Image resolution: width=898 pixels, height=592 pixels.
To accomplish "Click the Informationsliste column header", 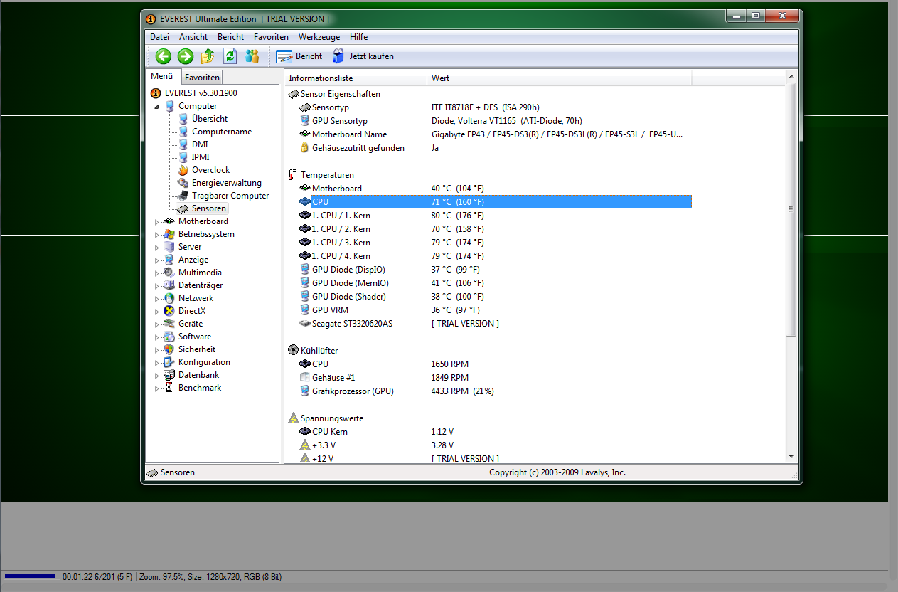I will pyautogui.click(x=356, y=78).
